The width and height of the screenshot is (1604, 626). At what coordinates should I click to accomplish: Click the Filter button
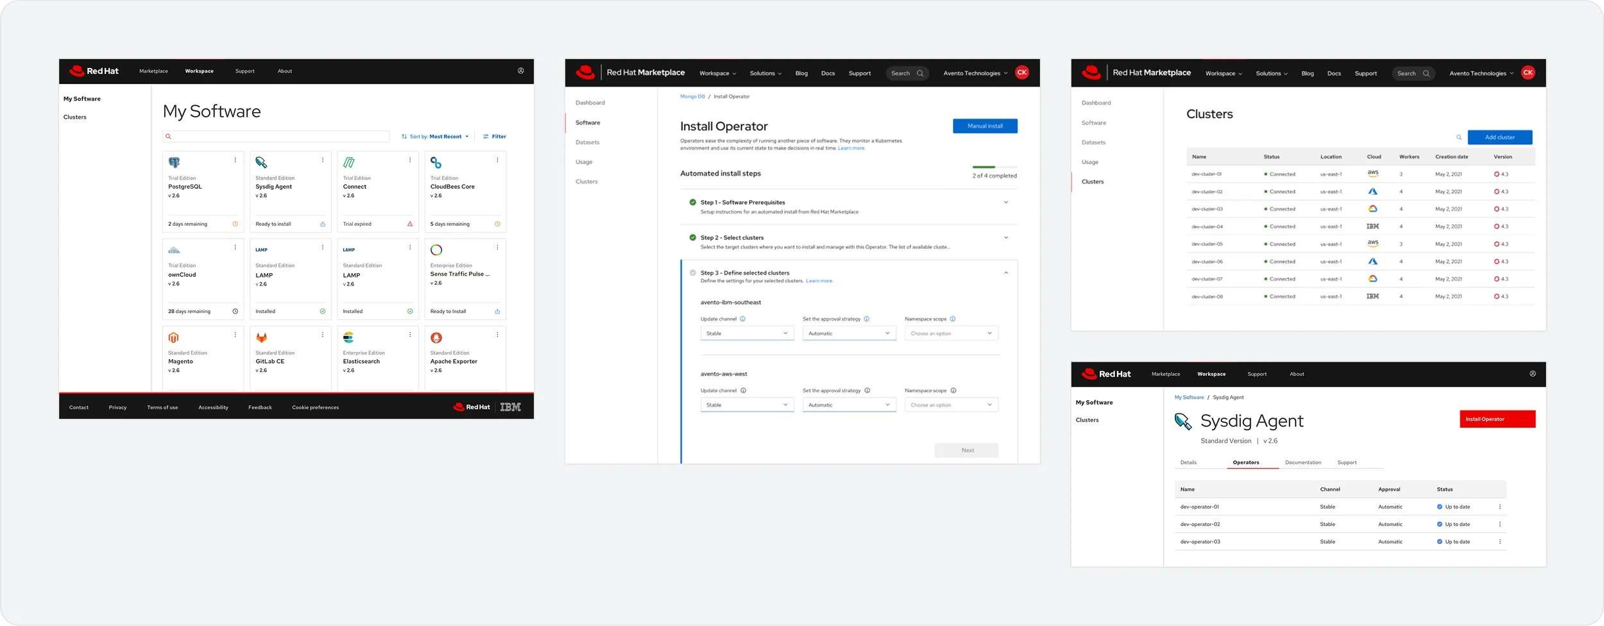[495, 137]
